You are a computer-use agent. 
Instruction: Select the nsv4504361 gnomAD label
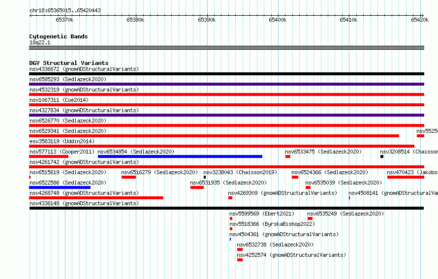click(284, 234)
